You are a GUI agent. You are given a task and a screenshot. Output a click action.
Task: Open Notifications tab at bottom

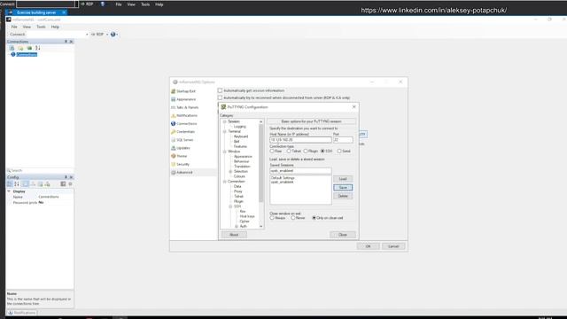point(22,313)
